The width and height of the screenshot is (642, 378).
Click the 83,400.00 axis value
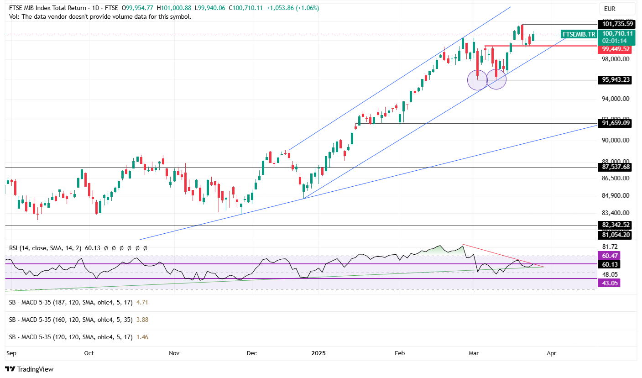(616, 213)
